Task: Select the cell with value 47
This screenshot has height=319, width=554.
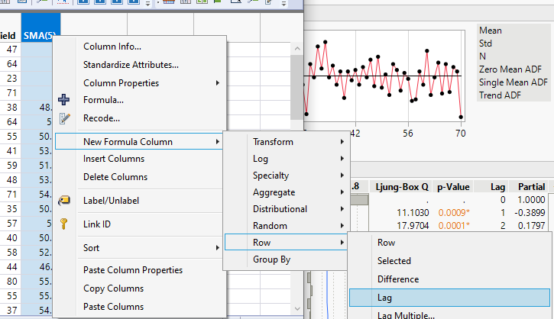Action: 10,50
